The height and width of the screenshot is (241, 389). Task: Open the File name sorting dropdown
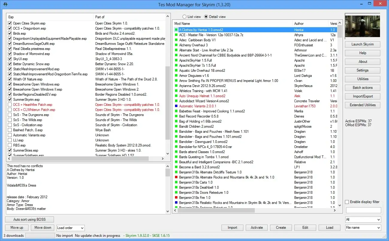pos(363,228)
